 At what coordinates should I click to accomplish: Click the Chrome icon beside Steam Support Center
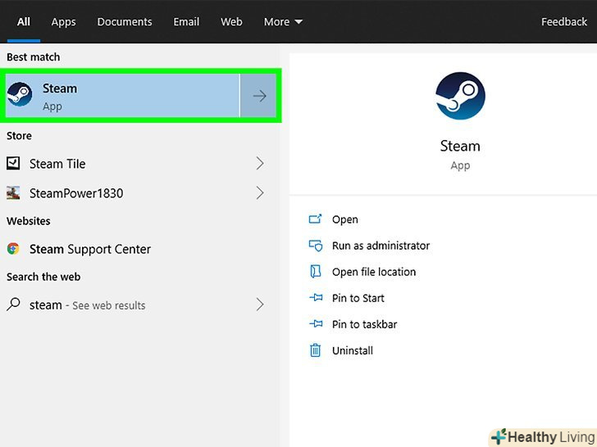[x=13, y=249]
